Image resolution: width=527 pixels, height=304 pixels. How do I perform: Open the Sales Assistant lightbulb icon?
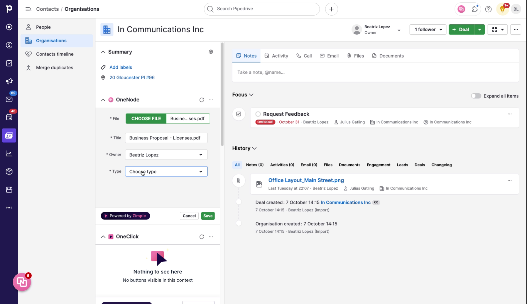click(502, 9)
